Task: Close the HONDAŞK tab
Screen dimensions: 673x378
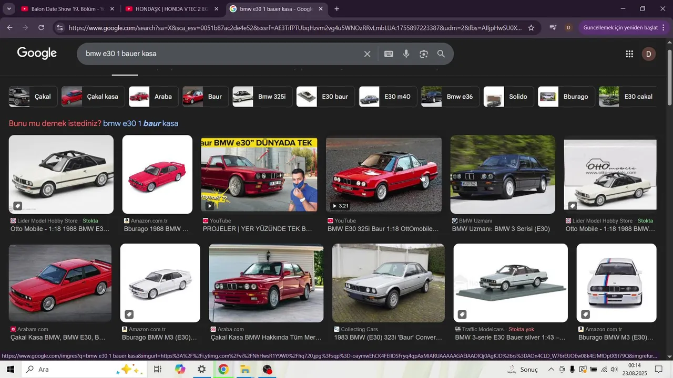Action: 216,9
